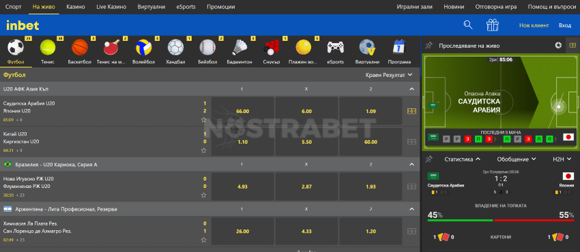Select the Бадминтон shuttlecock icon
This screenshot has height=252, width=580.
point(240,47)
